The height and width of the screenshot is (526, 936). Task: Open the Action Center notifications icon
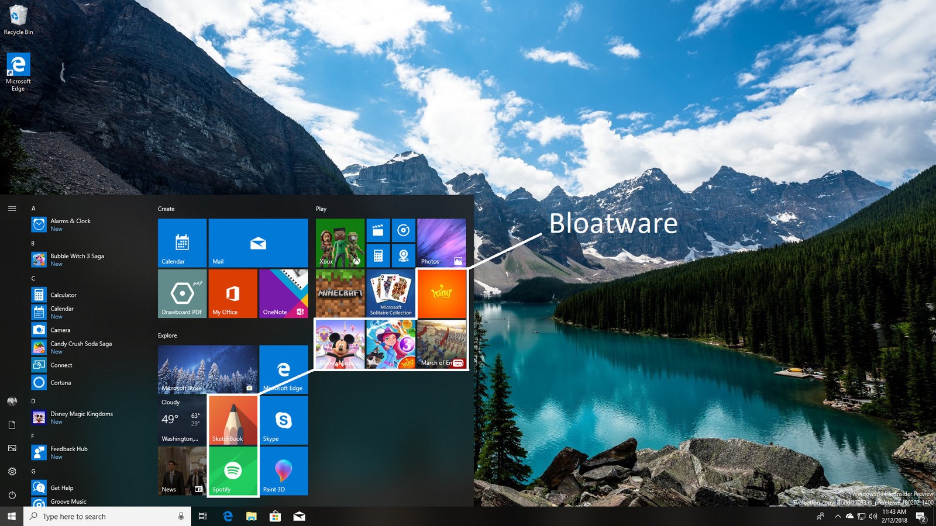coord(921,517)
